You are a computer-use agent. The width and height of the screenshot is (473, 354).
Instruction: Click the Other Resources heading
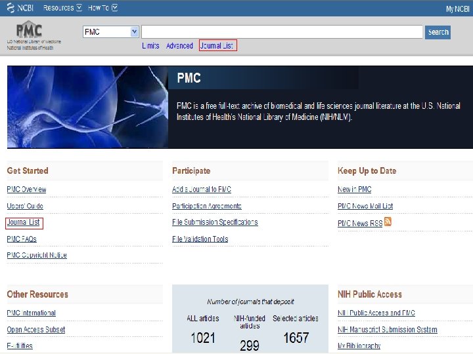37,294
